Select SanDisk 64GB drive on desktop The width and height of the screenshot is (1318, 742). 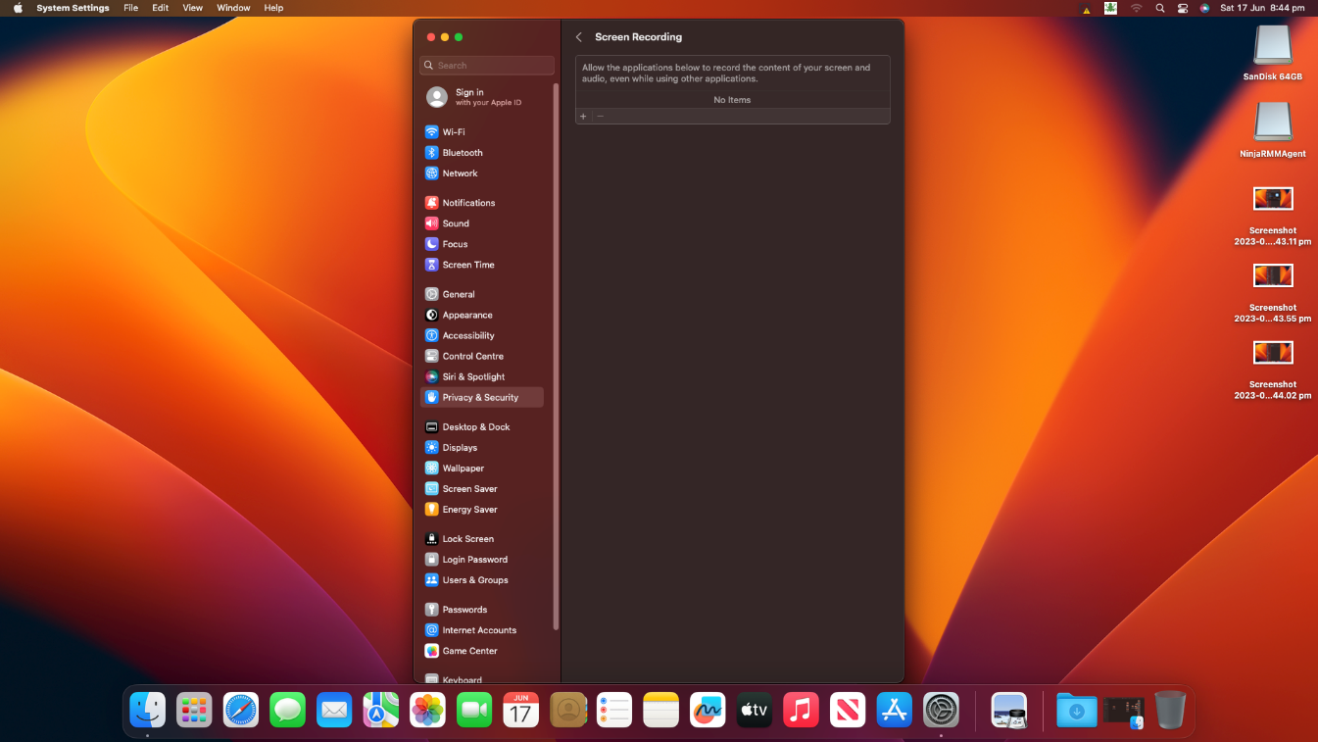pos(1273,53)
